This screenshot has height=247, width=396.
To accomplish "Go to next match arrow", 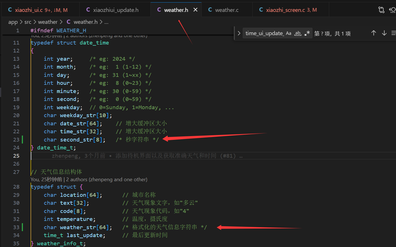I will [x=384, y=33].
